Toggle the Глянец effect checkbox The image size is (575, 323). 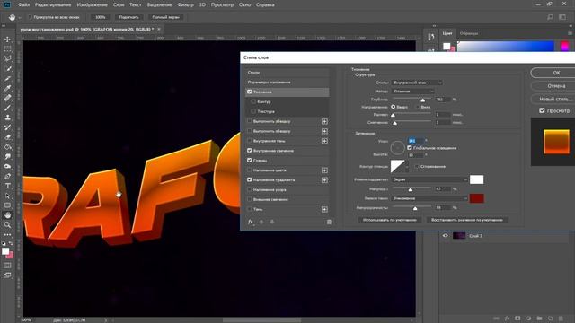(250, 161)
